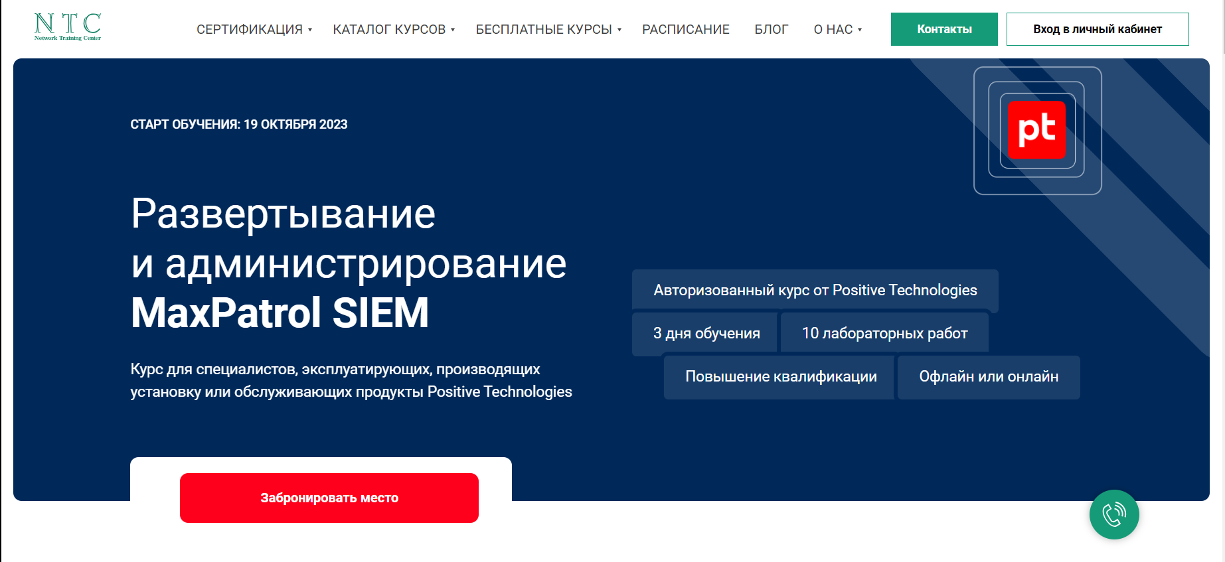
Task: Expand the О НАС dropdown arrow
Action: pos(860,30)
